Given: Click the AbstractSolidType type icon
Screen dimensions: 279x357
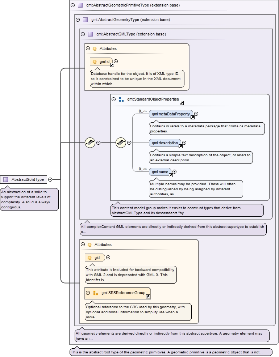Looking at the screenshot, I should (x=6, y=180).
